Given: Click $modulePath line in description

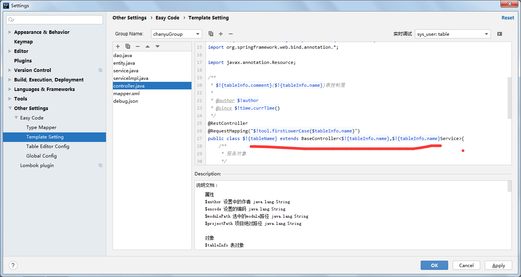Looking at the screenshot, I should (x=256, y=216).
